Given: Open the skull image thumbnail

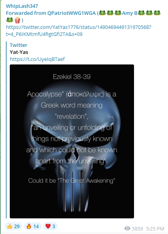Looking at the screenshot, I should point(72,141).
